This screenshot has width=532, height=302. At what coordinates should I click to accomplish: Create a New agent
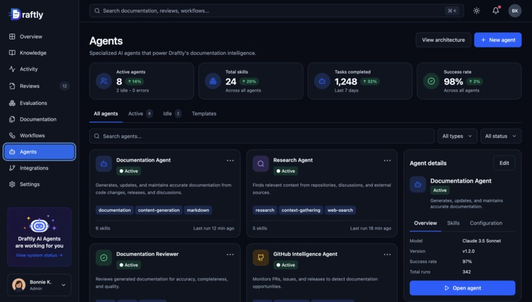498,40
